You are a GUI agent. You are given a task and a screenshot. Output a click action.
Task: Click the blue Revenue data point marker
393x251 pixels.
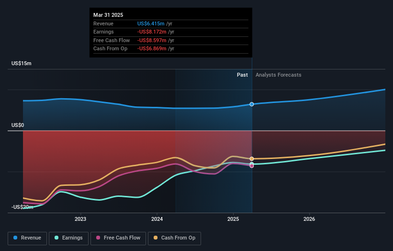(252, 104)
